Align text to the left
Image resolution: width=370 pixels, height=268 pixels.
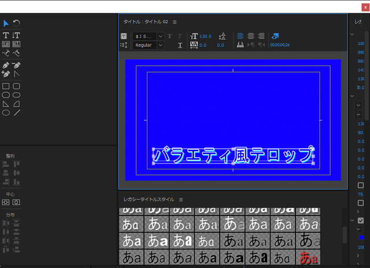tap(240, 36)
